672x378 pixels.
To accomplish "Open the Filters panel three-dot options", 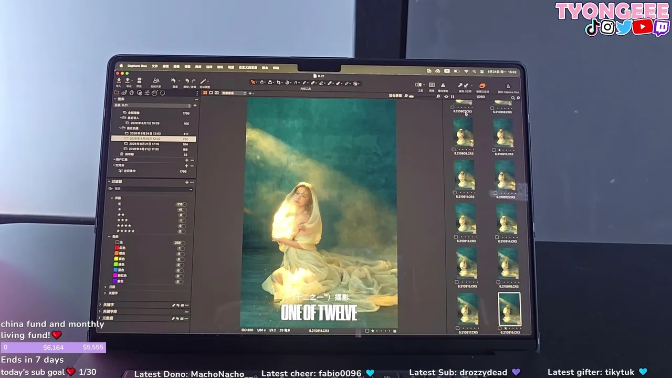I will pyautogui.click(x=192, y=182).
